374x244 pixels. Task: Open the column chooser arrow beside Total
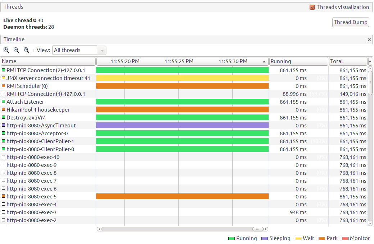[x=370, y=61]
